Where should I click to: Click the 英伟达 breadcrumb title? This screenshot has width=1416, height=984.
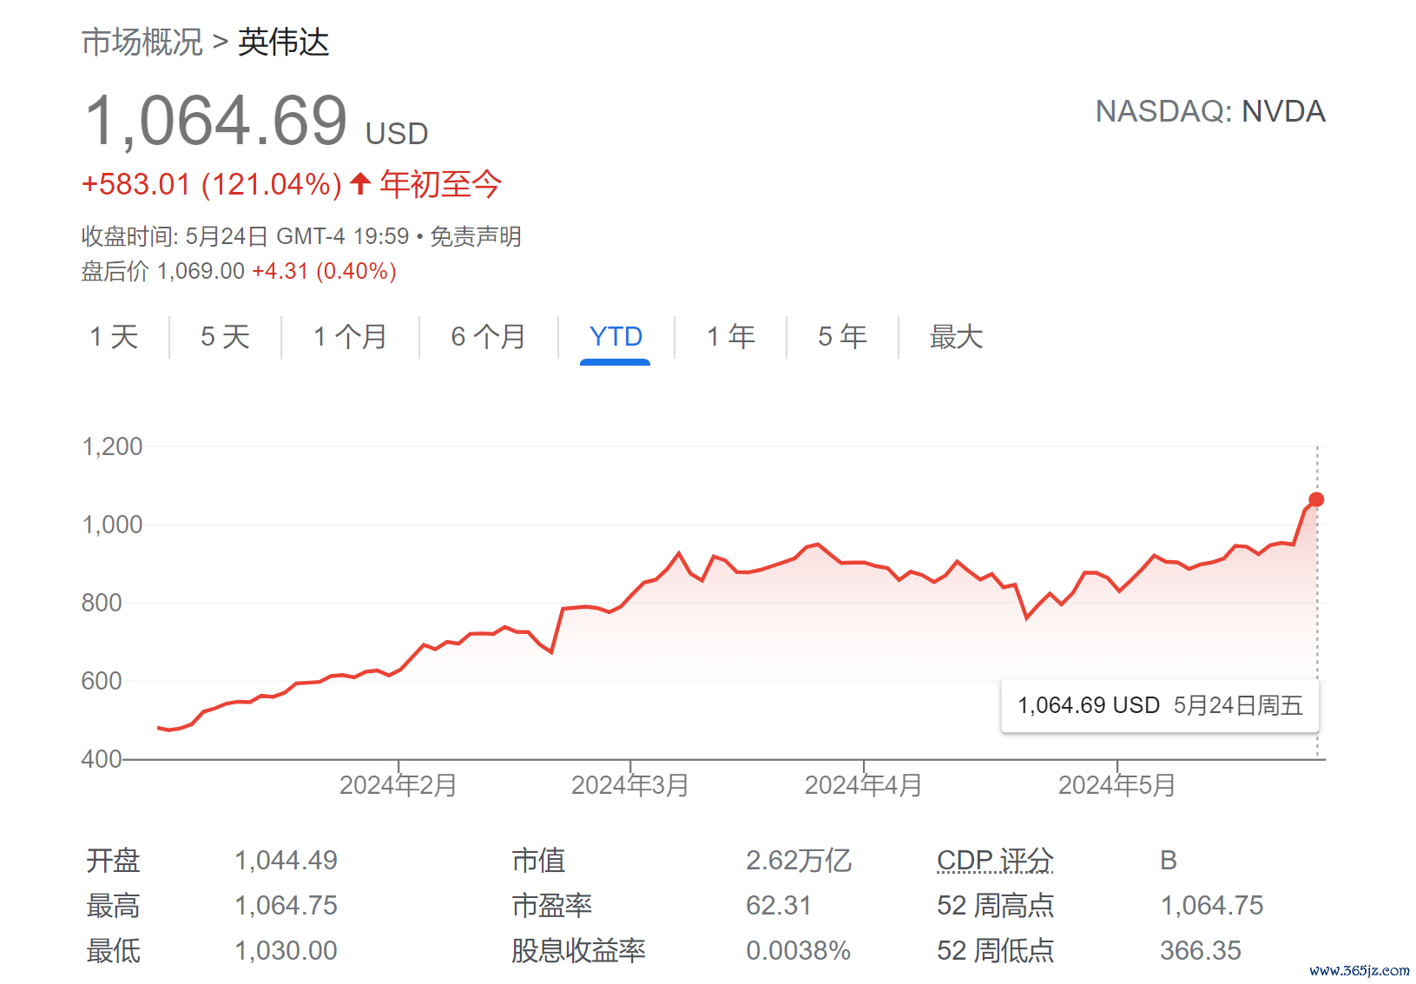click(x=284, y=42)
